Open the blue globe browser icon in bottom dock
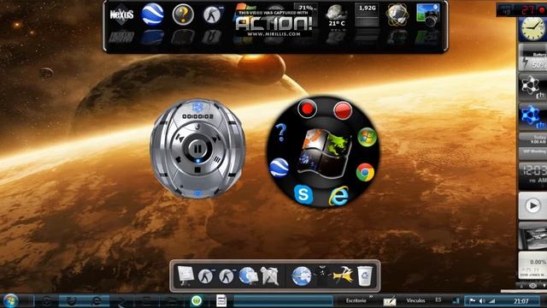The width and height of the screenshot is (547, 308). pyautogui.click(x=302, y=275)
